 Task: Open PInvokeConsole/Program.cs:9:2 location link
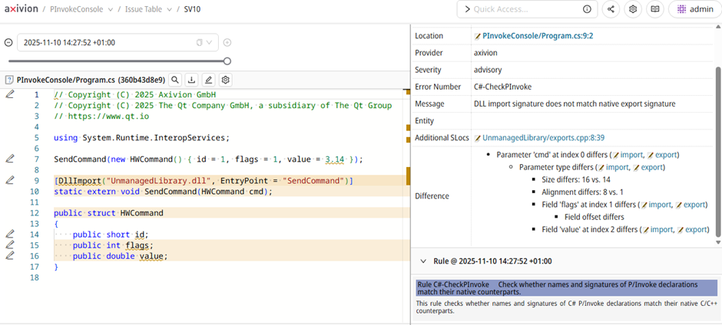538,36
